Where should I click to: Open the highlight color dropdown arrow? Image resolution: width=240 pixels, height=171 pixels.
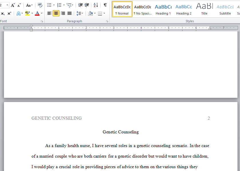[32, 13]
